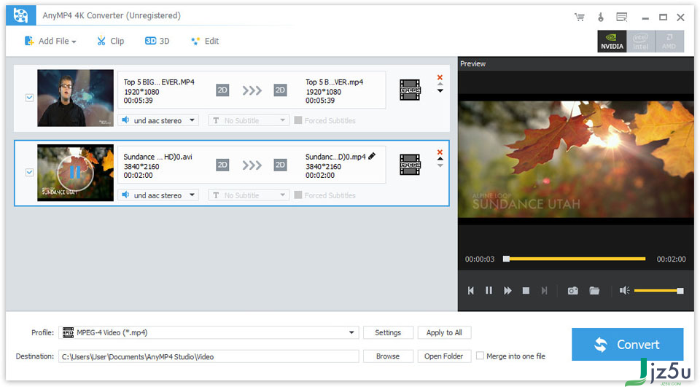
Task: Move Sundance video up in list
Action: (x=440, y=159)
